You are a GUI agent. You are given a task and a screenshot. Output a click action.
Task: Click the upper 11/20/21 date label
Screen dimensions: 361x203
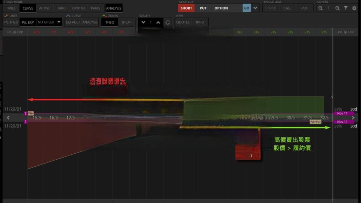13,109
